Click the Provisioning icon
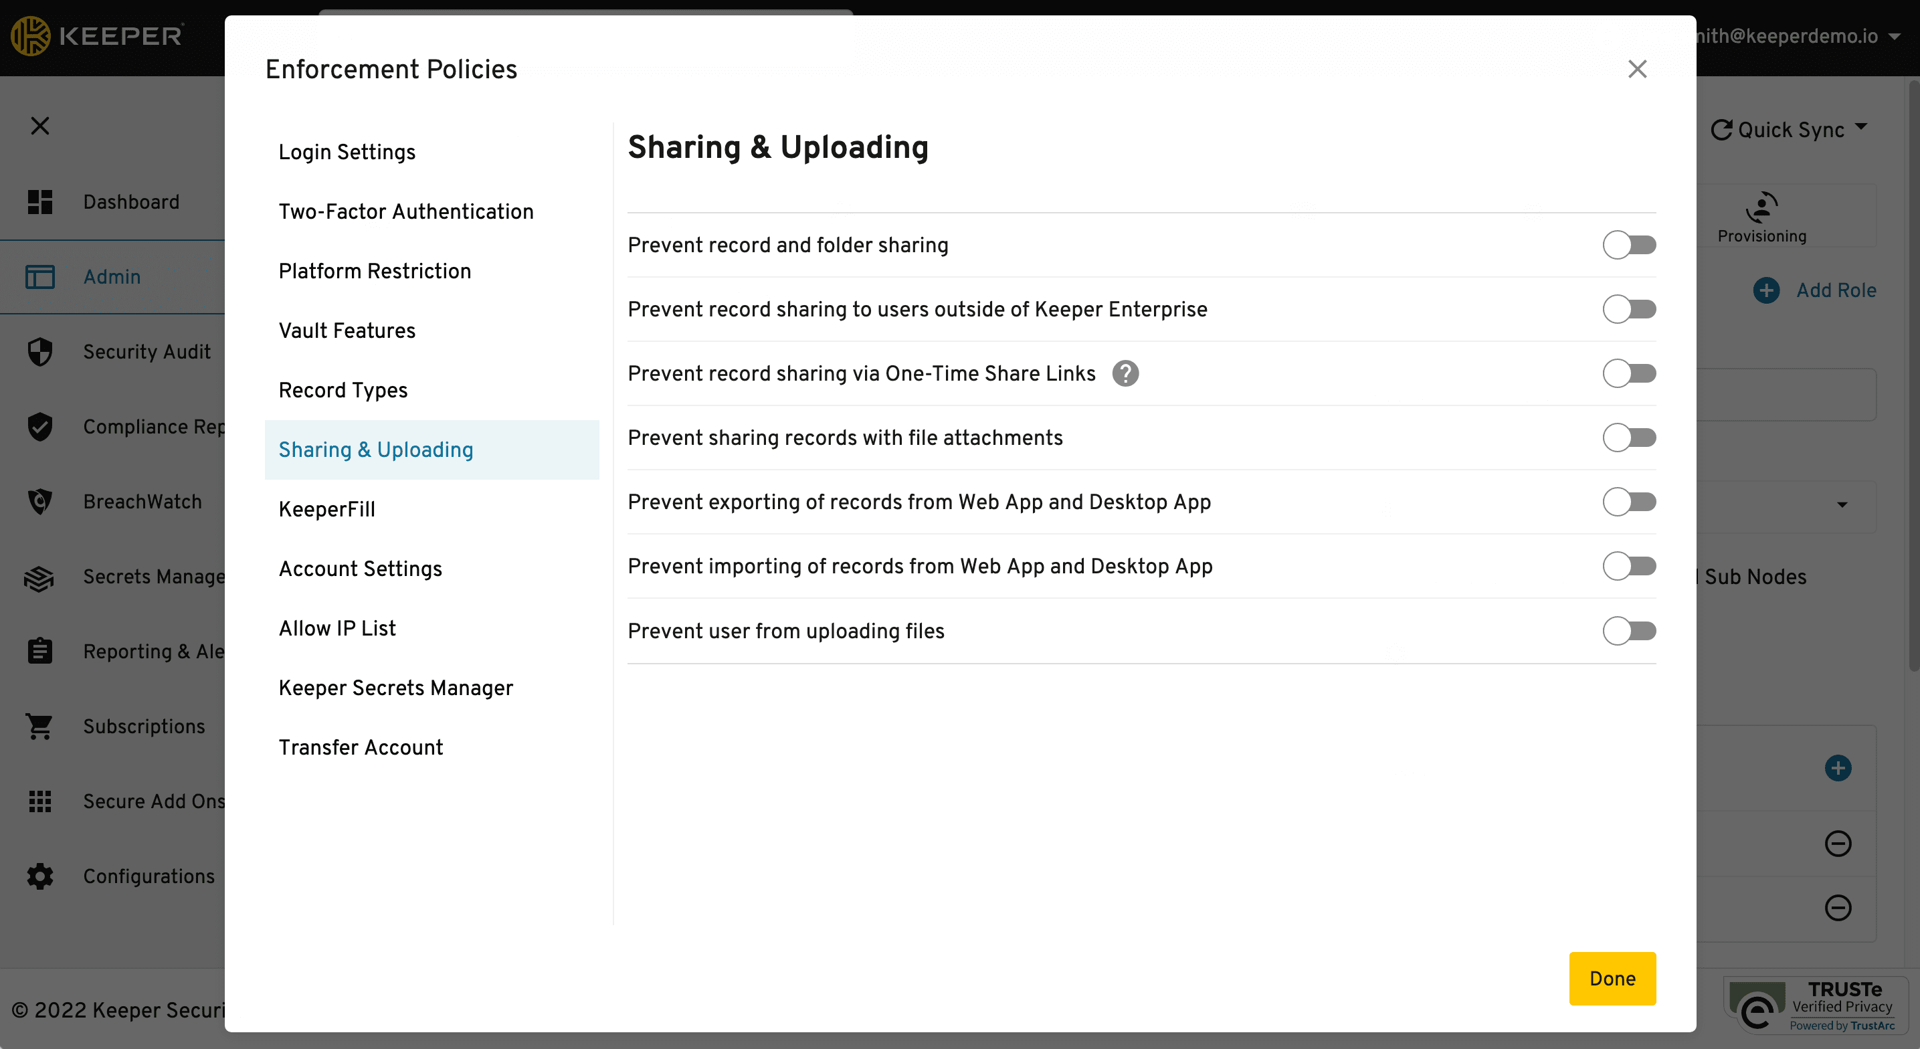Screen dimensions: 1920x1049 click(1762, 208)
